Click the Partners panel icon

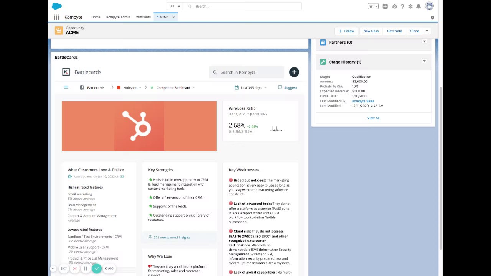click(x=323, y=43)
